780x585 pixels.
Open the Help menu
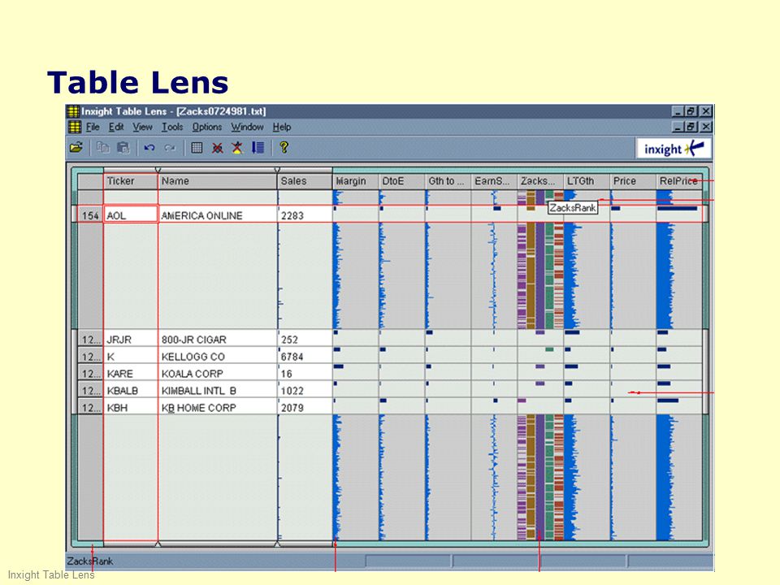point(282,127)
